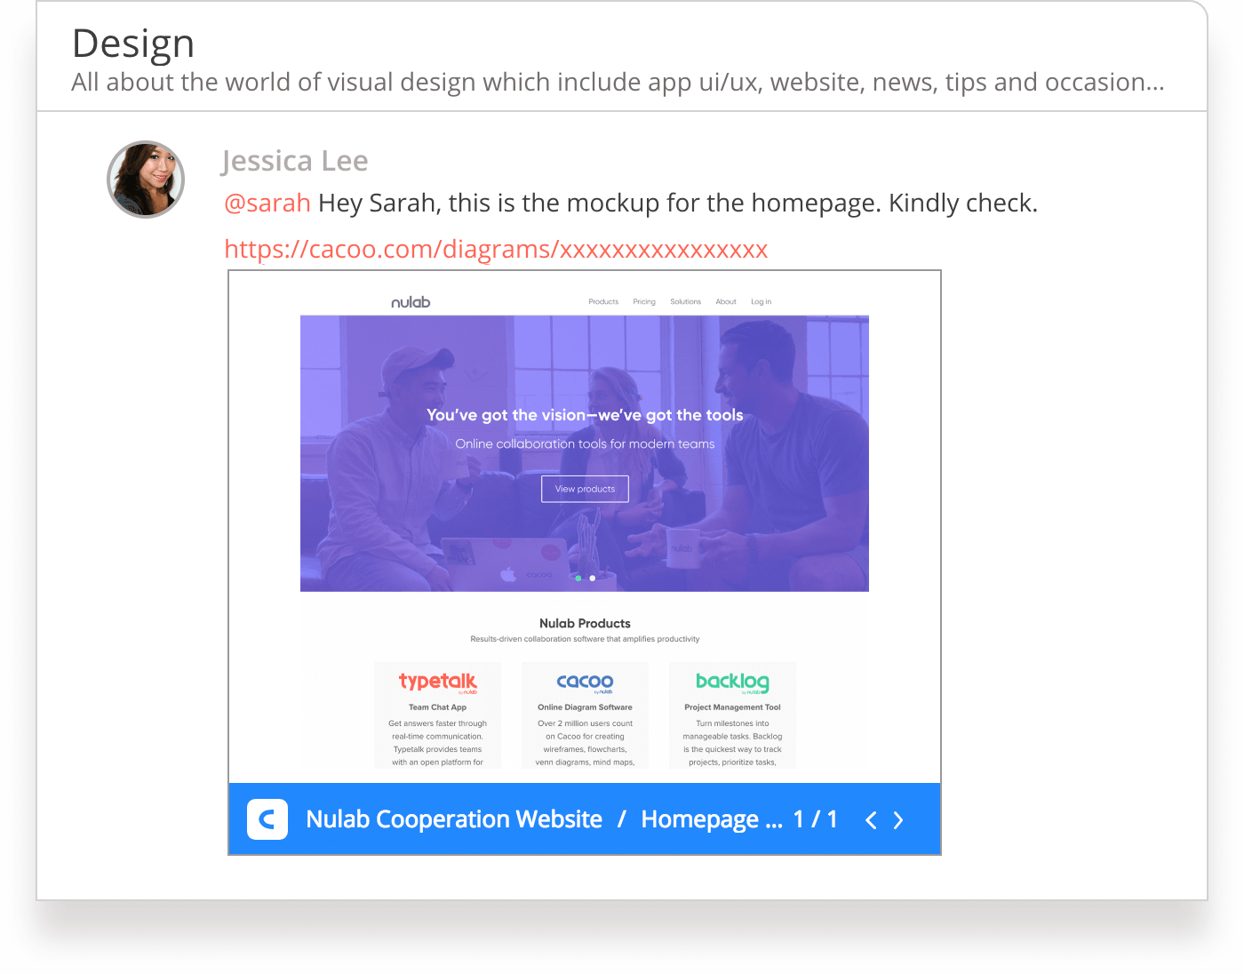Image resolution: width=1244 pixels, height=974 pixels.
Task: Go to previous page with left chevron
Action: click(x=871, y=820)
